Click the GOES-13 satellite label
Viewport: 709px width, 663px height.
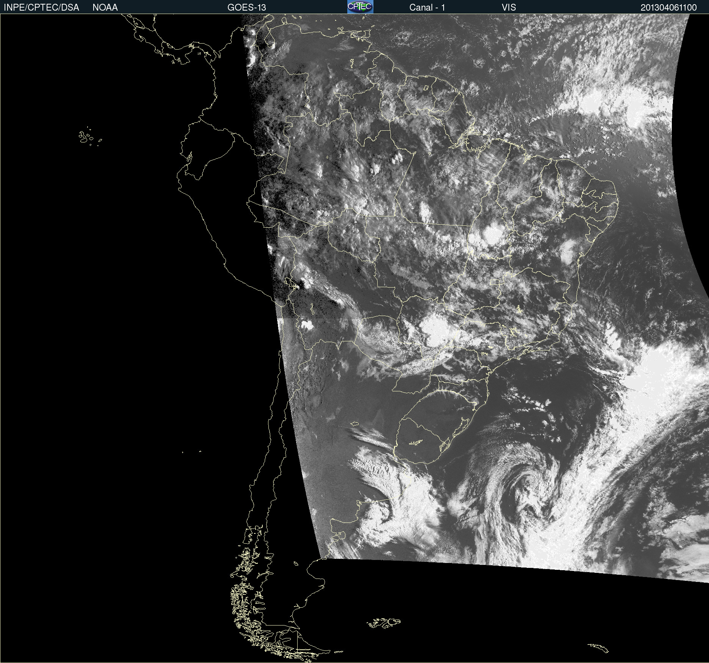click(x=247, y=8)
